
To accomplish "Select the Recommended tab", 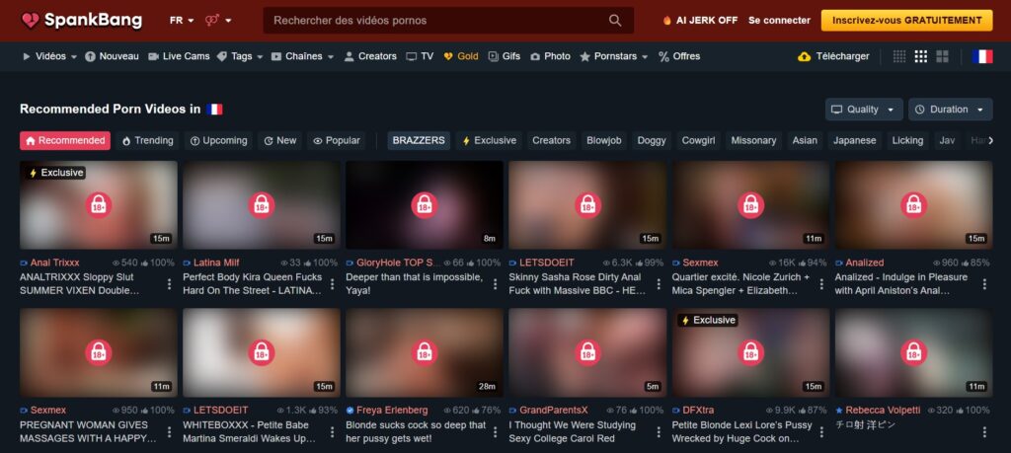I will point(65,140).
